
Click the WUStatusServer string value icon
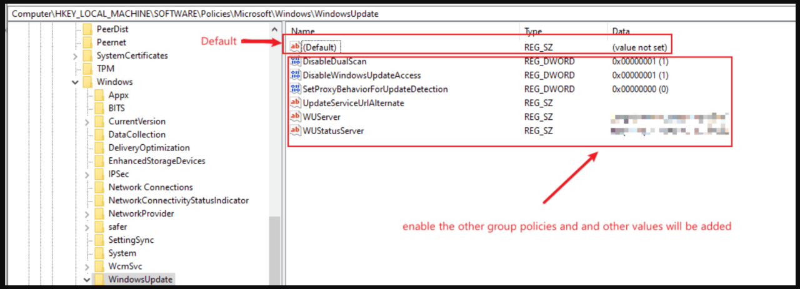[x=296, y=131]
